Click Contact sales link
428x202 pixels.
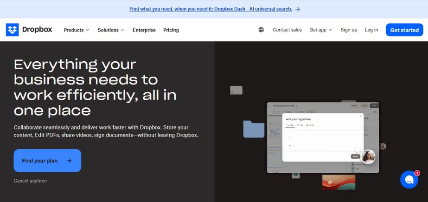tap(287, 30)
